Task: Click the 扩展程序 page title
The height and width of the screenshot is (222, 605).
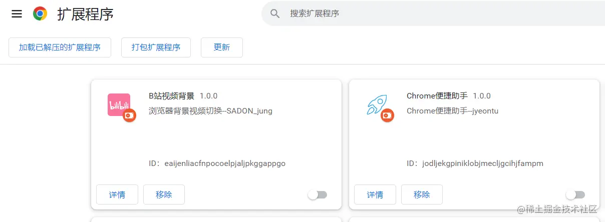Action: (85, 14)
